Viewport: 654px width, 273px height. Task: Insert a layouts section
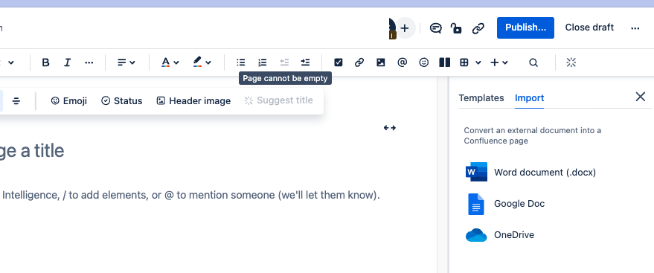[445, 62]
